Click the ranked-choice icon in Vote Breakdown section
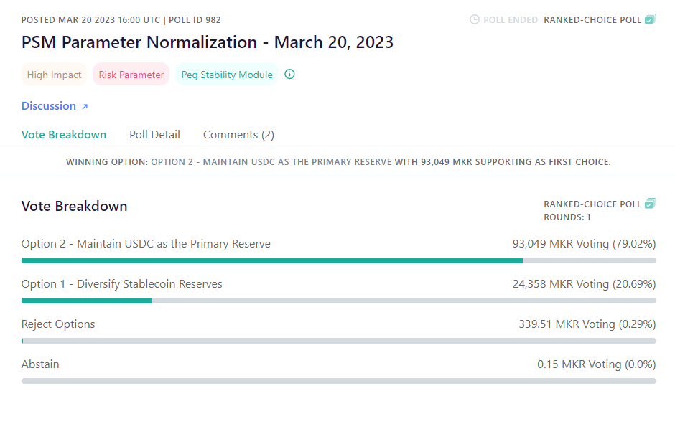Viewport: 675px width, 424px height. click(650, 204)
